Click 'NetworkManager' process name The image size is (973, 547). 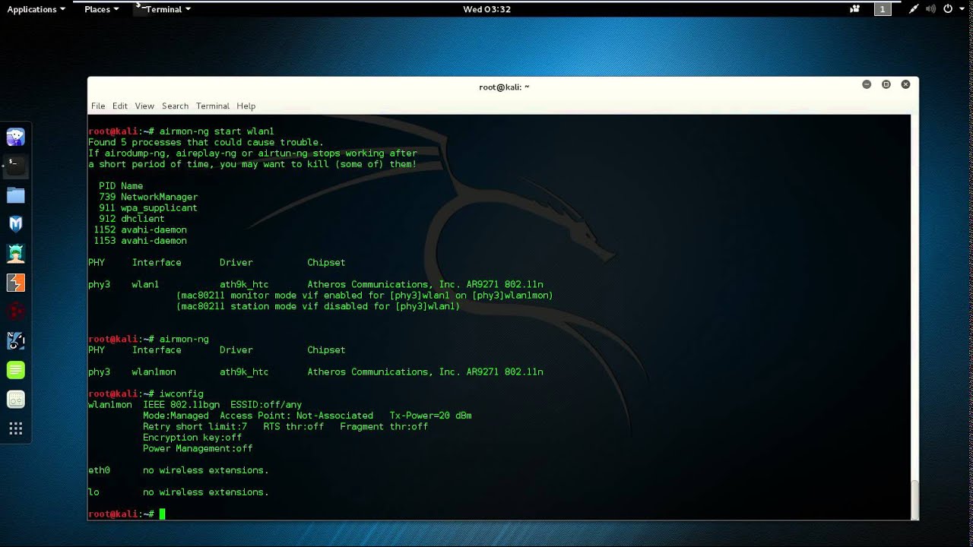click(159, 197)
